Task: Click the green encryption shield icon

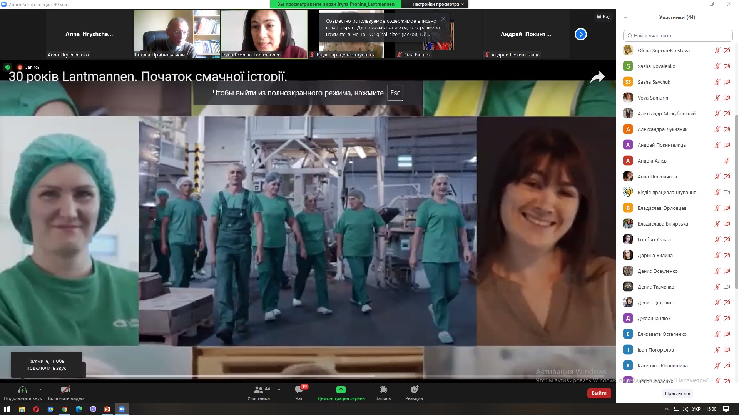Action: coord(7,67)
